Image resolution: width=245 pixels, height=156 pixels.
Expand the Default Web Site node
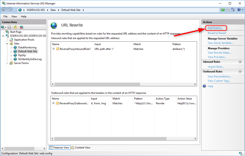tap(11, 51)
